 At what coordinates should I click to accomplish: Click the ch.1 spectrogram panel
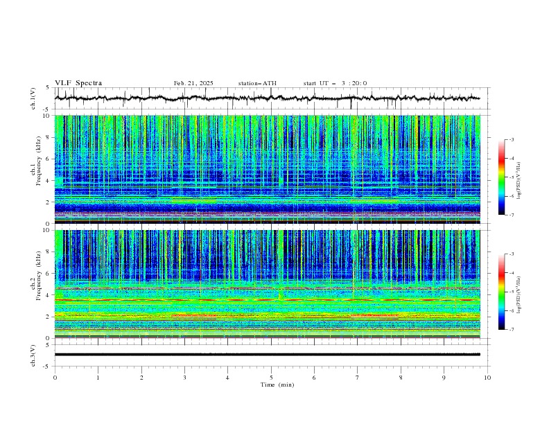(x=267, y=169)
